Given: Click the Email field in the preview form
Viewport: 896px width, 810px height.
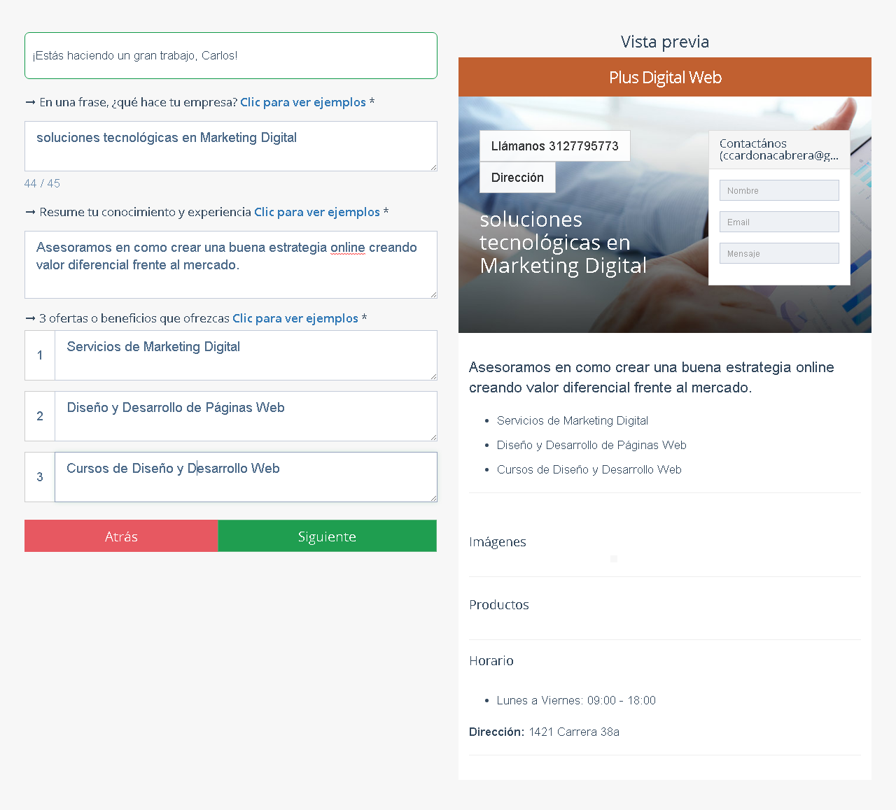Looking at the screenshot, I should (779, 221).
